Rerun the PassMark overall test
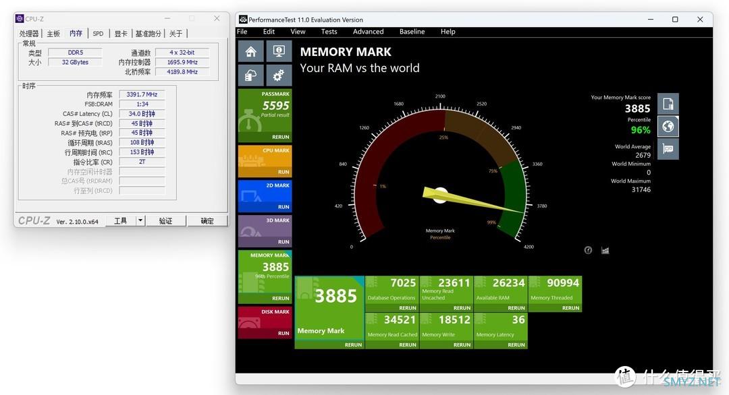The width and height of the screenshot is (729, 395). tap(280, 137)
